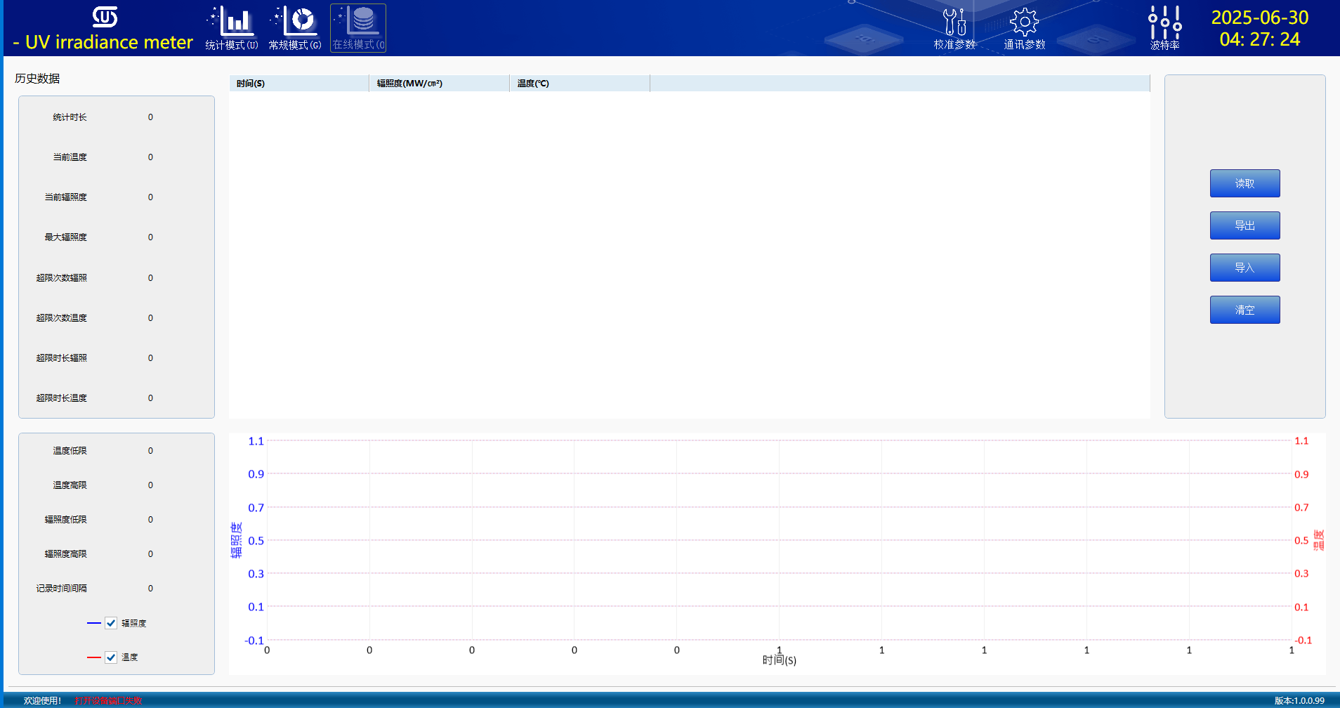Screen dimensions: 1340x708
Task: Click the 时间(S) column header
Action: tap(298, 84)
